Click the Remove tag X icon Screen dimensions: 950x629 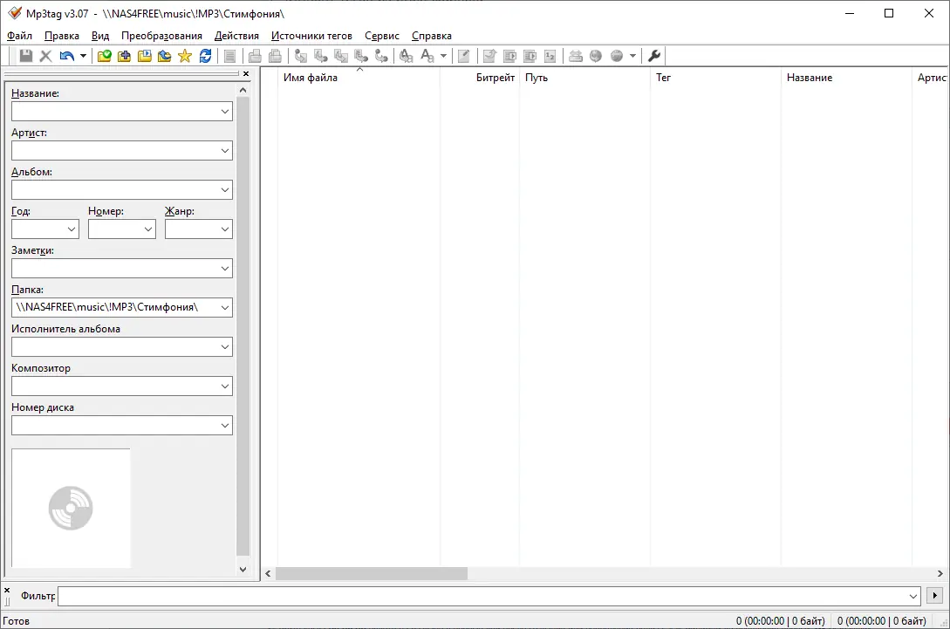(x=45, y=56)
